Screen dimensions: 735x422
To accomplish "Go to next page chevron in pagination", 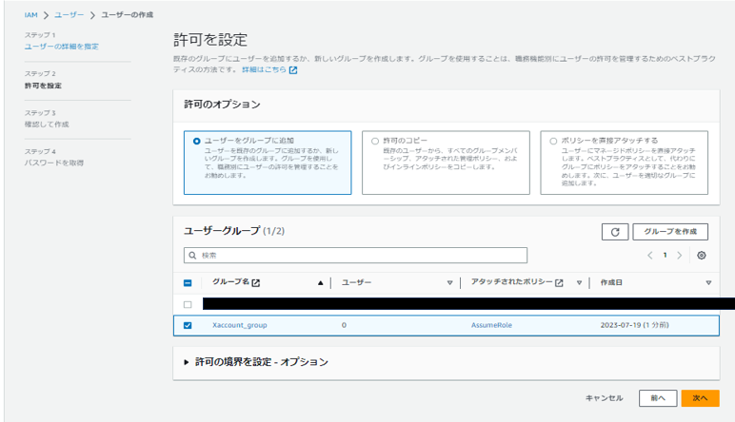I will (679, 255).
